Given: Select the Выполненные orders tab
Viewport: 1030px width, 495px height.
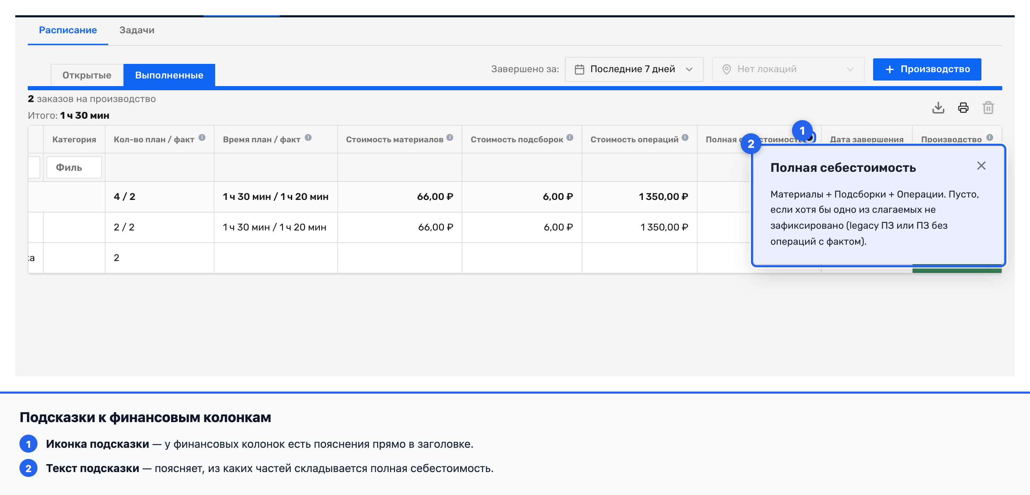Looking at the screenshot, I should [169, 75].
